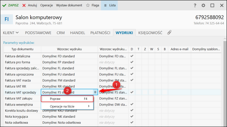The width and height of the screenshot is (227, 127).
Task: Click the Salon komputerowy client name
Action: tap(39, 18)
